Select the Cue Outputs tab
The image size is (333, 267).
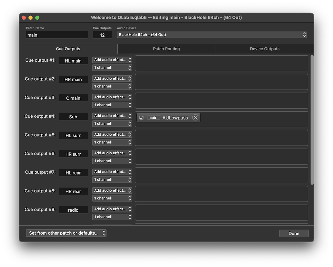tap(68, 49)
